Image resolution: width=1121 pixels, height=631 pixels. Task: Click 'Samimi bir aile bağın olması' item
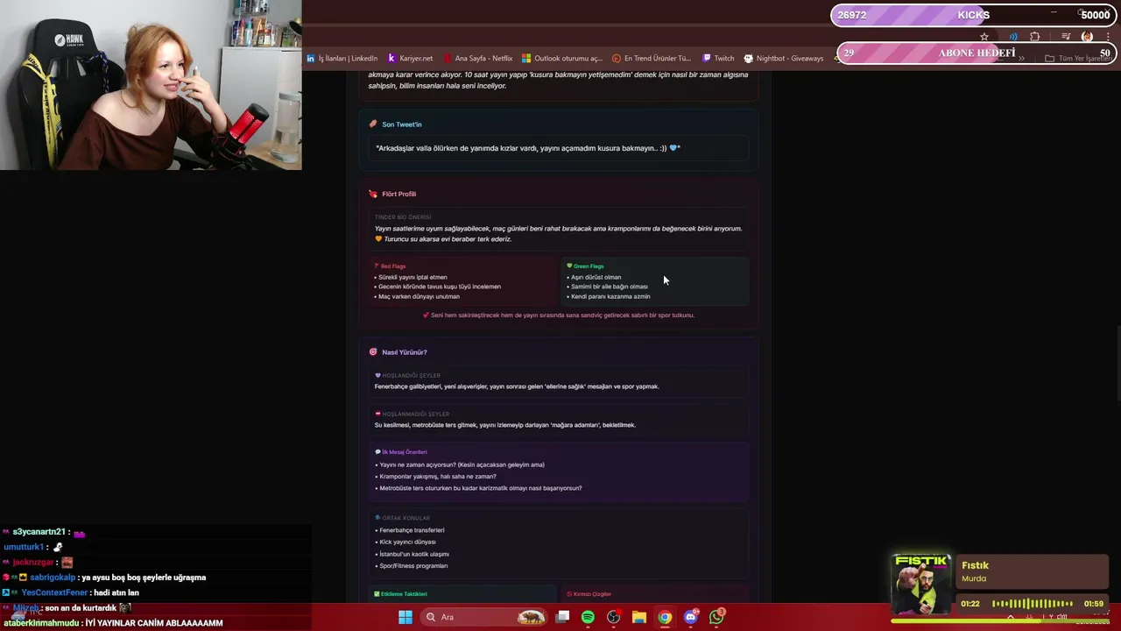(x=609, y=287)
